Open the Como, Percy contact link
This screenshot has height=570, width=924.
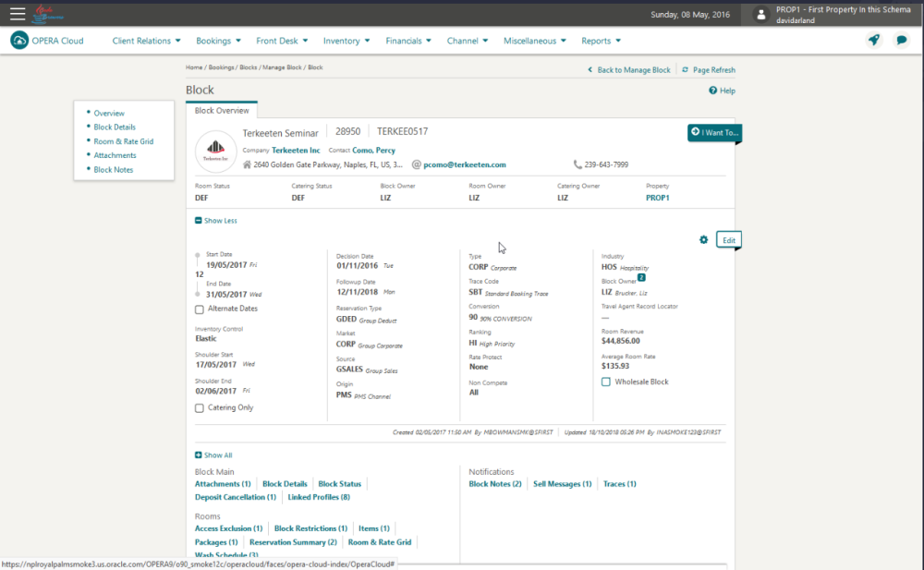pos(373,151)
